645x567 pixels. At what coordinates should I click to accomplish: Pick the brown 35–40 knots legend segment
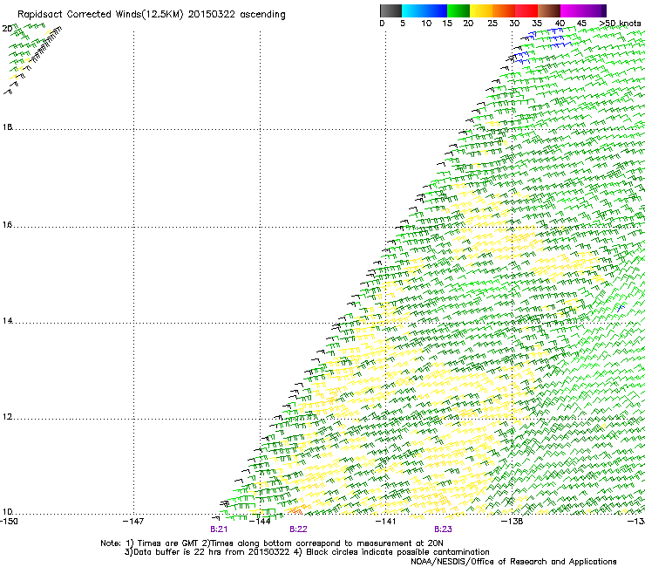click(549, 10)
